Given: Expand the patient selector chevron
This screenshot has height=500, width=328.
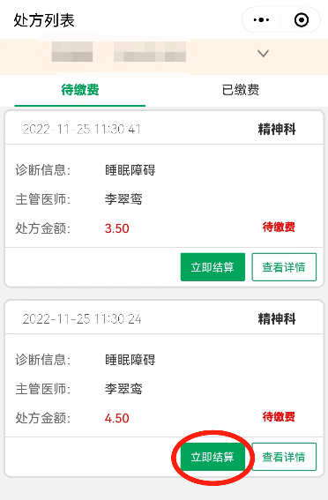Looking at the screenshot, I should pyautogui.click(x=263, y=53).
